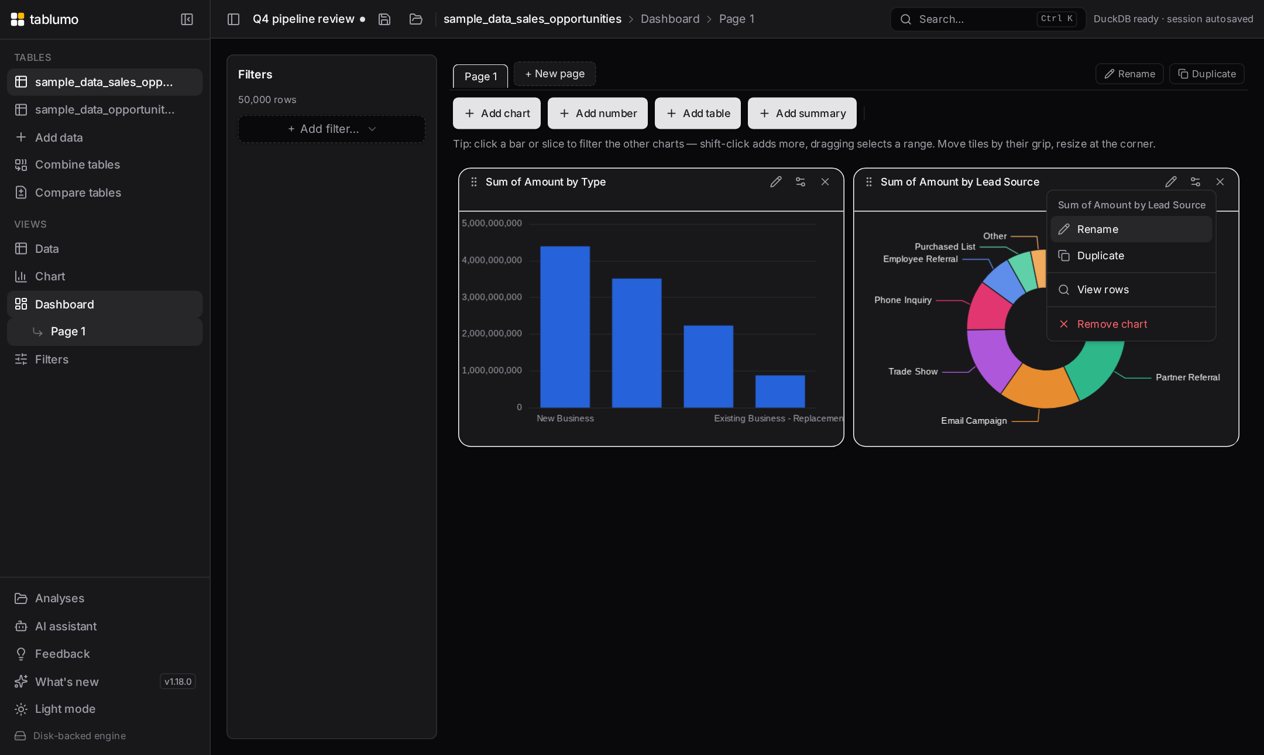The width and height of the screenshot is (1264, 755).
Task: Click Add number
Action: [597, 113]
